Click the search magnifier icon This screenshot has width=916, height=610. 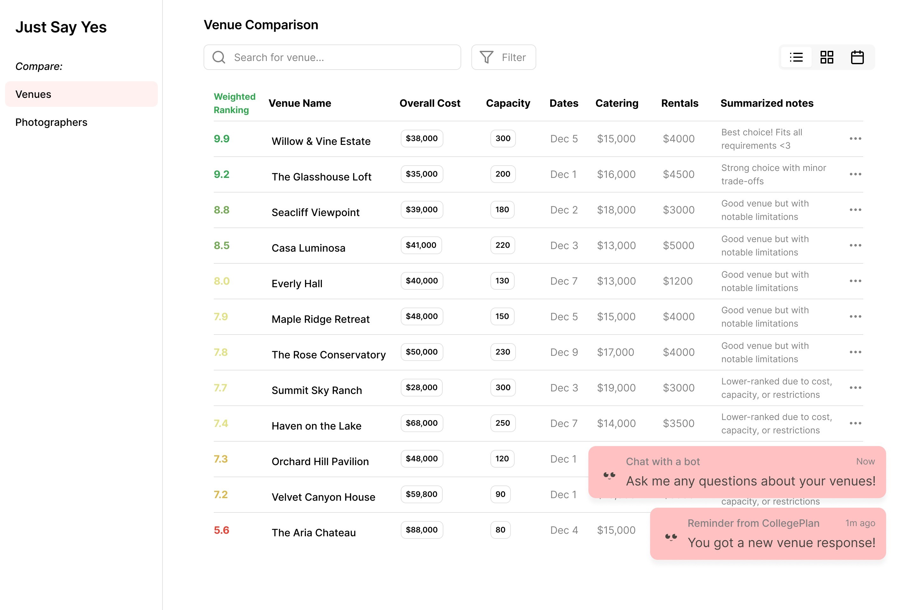(x=219, y=57)
